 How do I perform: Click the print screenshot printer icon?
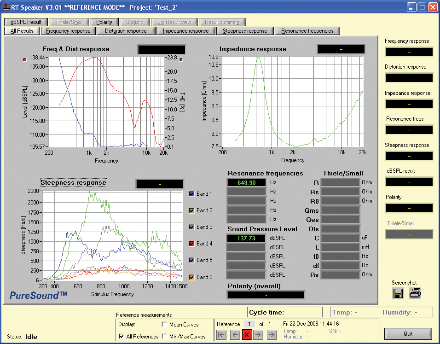(x=416, y=293)
